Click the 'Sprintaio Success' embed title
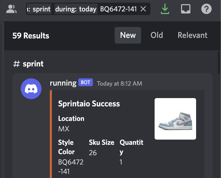 89,104
